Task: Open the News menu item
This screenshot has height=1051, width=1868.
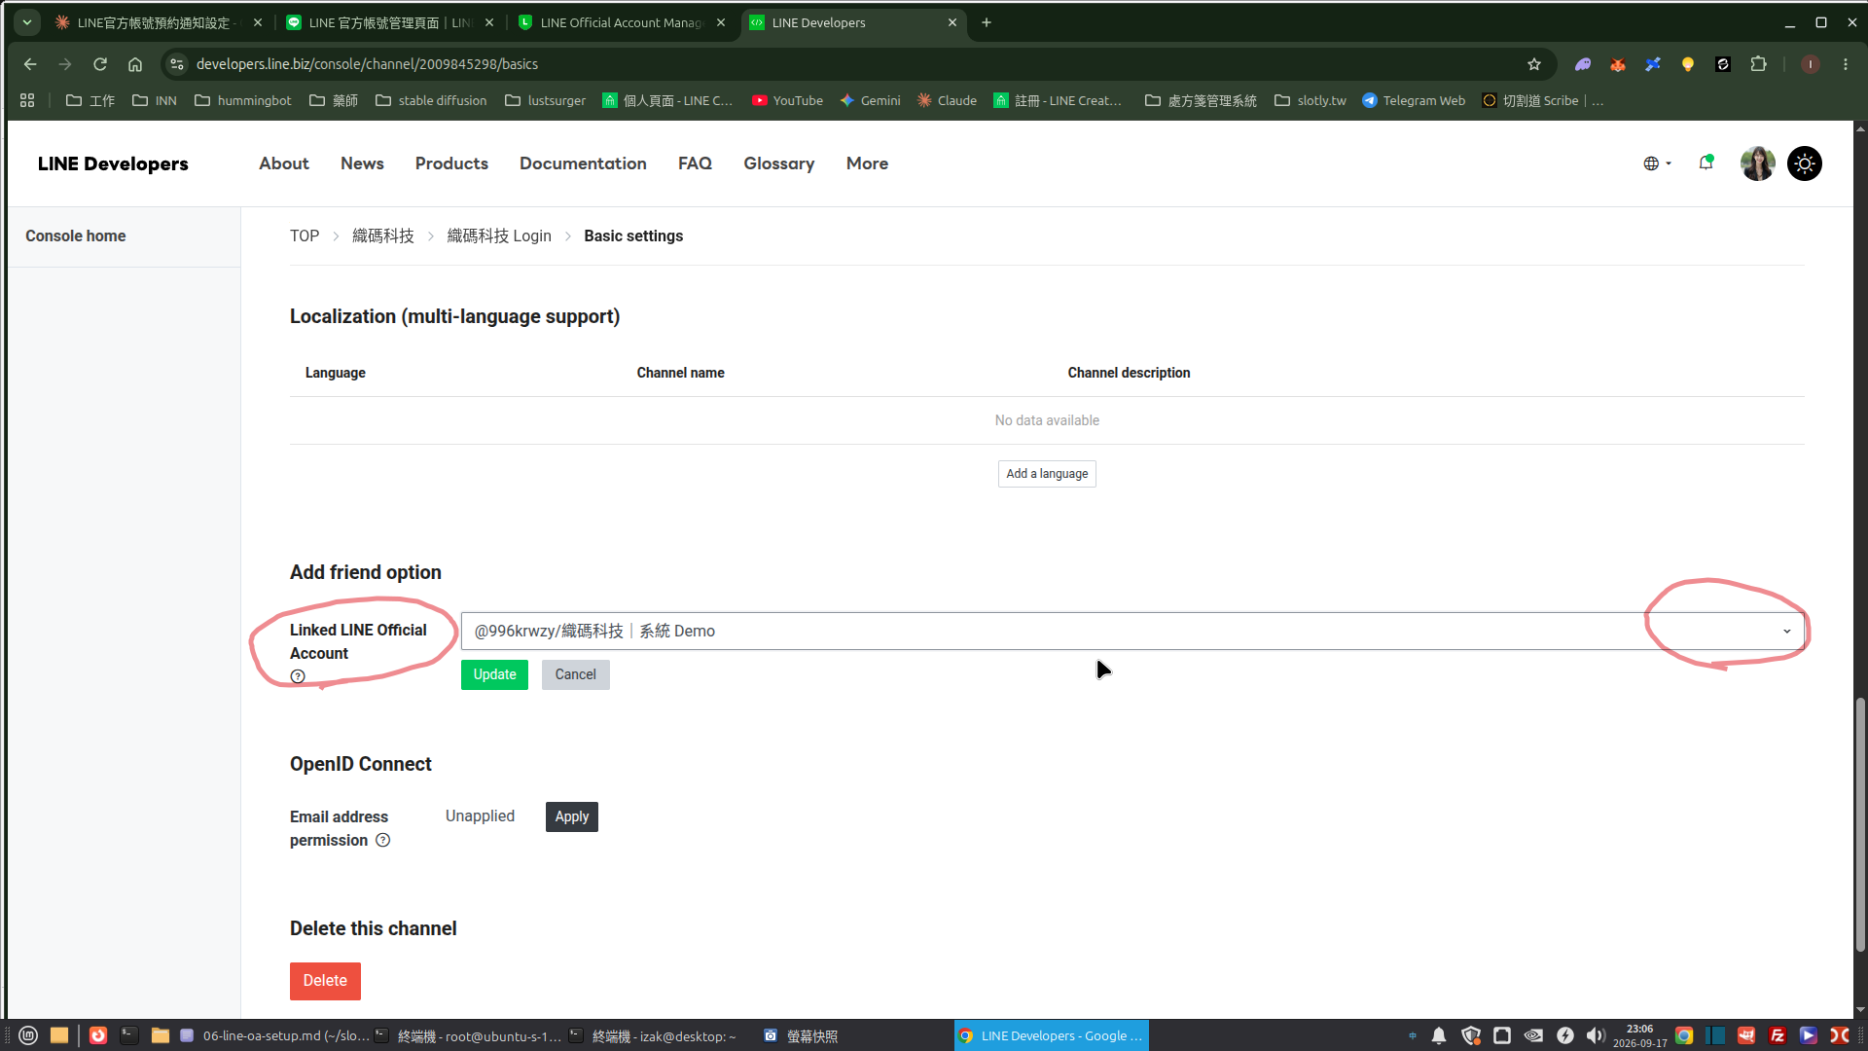Action: click(362, 163)
